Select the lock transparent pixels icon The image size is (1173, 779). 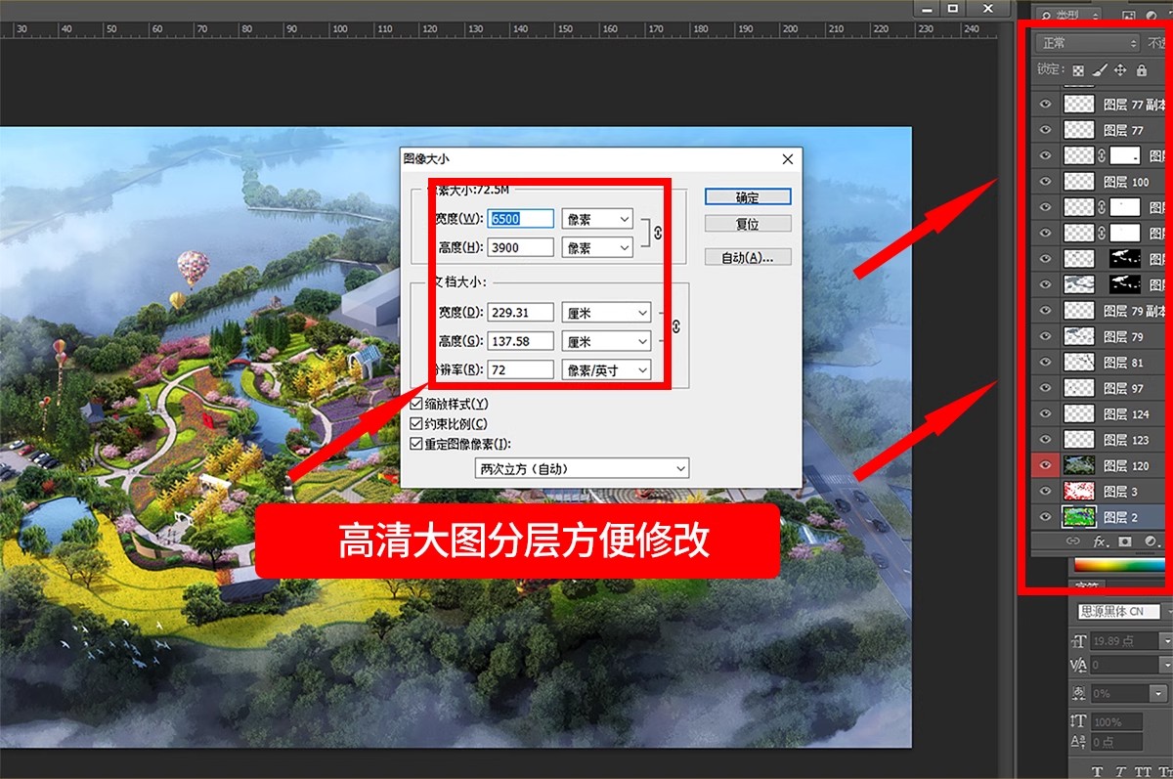coord(1078,69)
